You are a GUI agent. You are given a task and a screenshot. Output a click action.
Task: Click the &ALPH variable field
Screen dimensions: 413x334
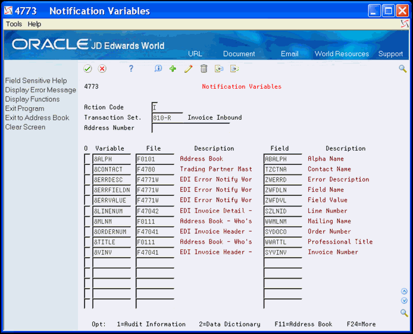(x=112, y=159)
